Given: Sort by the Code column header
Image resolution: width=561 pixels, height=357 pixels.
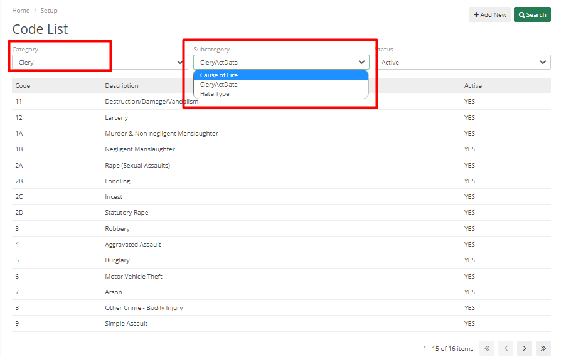Looking at the screenshot, I should coord(23,86).
